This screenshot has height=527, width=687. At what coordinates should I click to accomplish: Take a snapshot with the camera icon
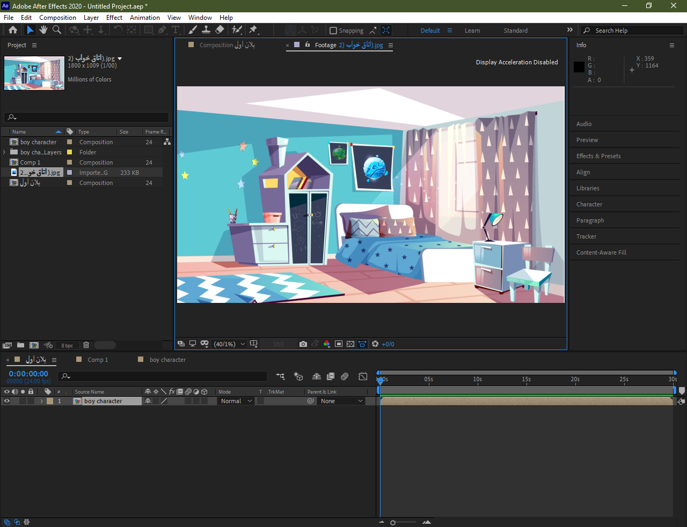[x=303, y=344]
